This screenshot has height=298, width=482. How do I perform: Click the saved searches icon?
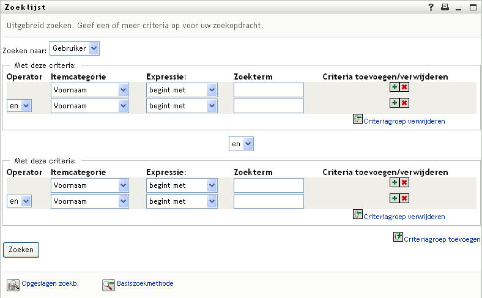tap(13, 285)
